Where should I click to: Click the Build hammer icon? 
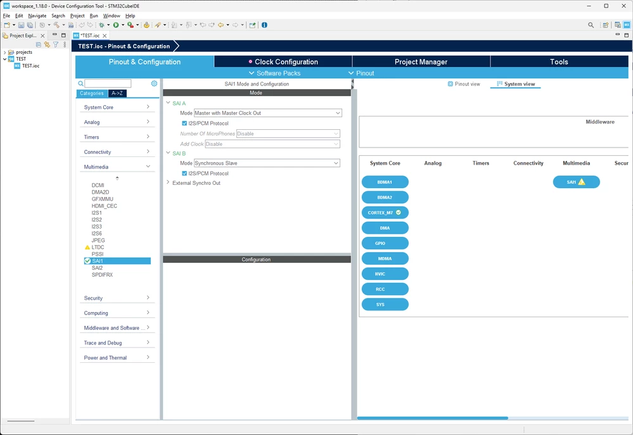[x=56, y=25]
